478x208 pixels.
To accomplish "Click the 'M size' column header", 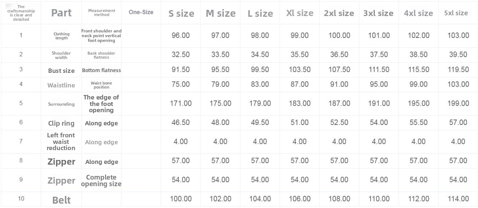I will 221,14.
